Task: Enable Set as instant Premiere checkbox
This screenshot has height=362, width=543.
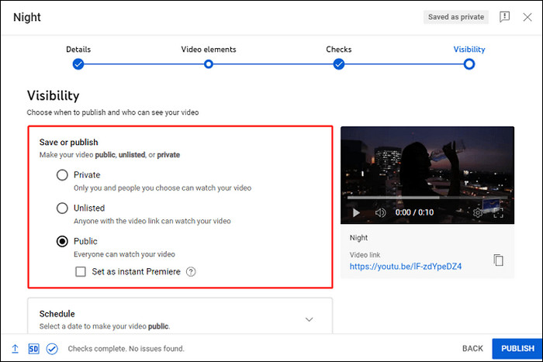Action: [x=81, y=271]
